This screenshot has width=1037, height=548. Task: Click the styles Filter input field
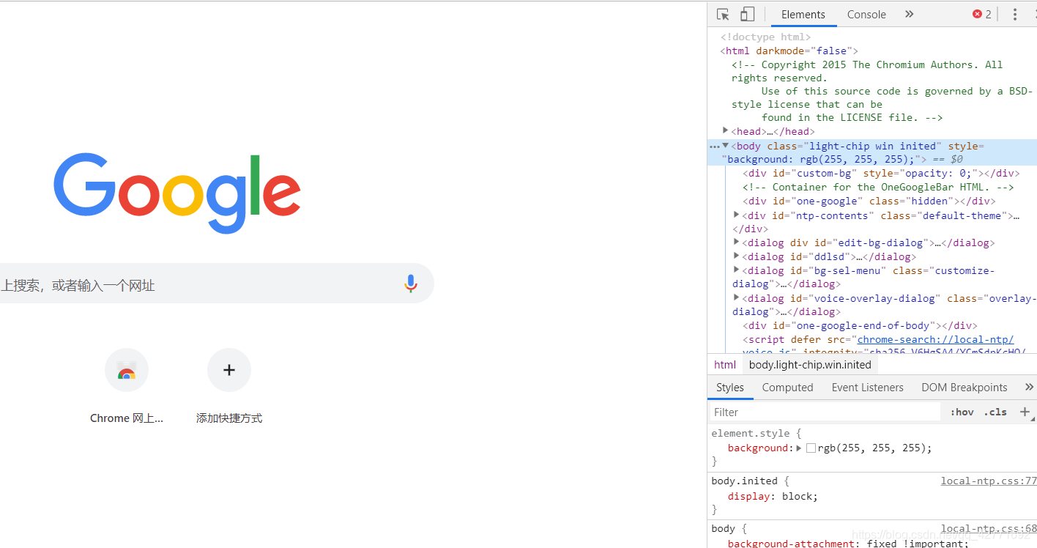pos(825,412)
